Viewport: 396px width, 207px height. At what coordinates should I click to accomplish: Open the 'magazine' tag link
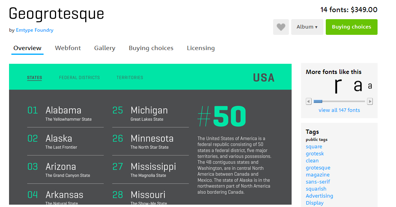(x=318, y=175)
